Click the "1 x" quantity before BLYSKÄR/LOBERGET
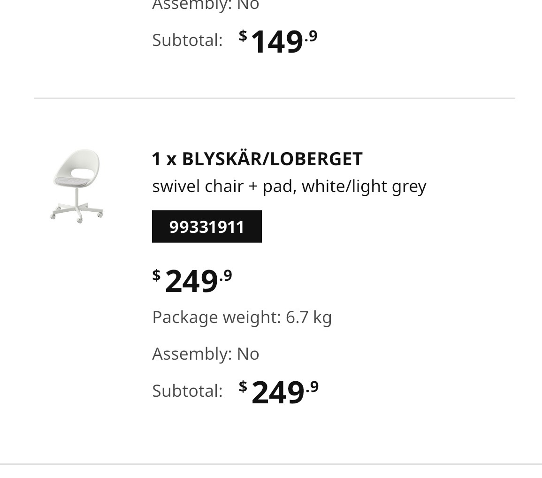Screen dimensions: 542x478 (x=164, y=159)
